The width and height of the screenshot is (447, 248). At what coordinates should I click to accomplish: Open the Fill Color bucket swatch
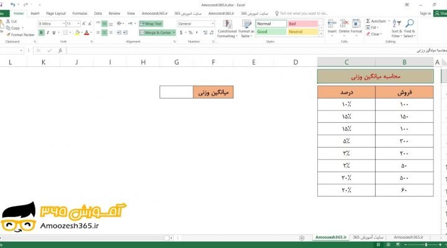tap(77, 32)
